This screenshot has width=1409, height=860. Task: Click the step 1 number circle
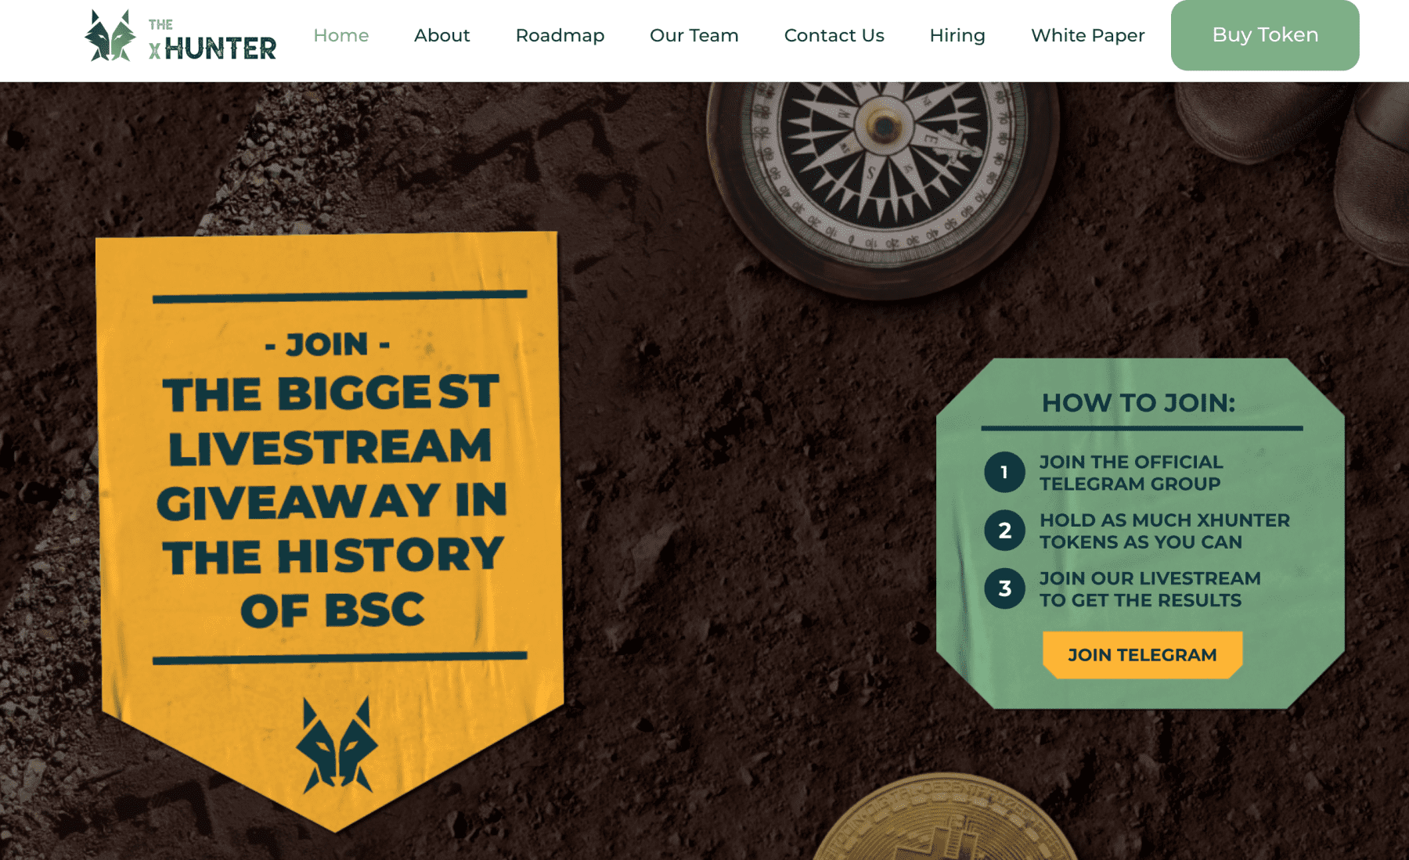tap(1004, 472)
